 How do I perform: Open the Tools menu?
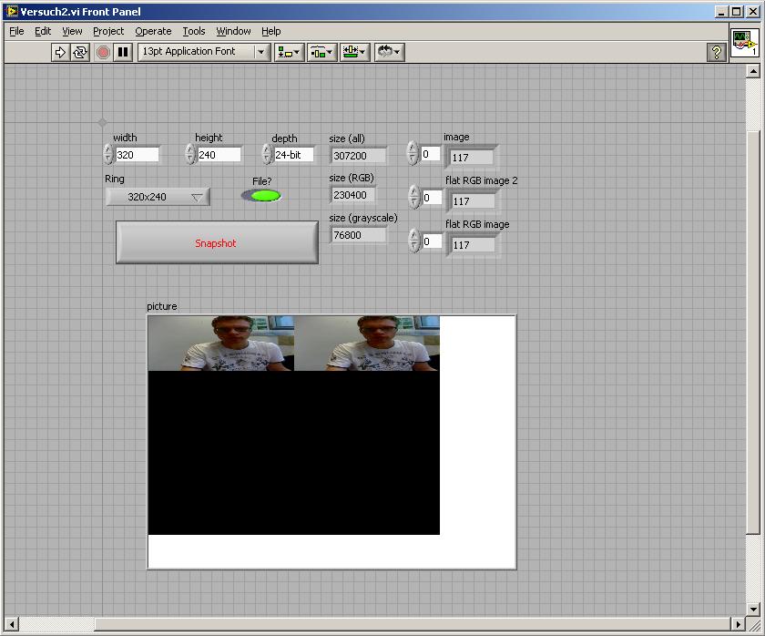pos(194,31)
